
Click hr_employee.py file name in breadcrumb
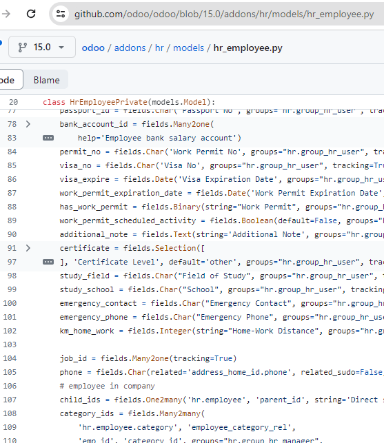(247, 48)
